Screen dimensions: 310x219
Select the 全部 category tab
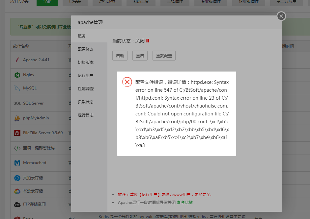(47, 2)
